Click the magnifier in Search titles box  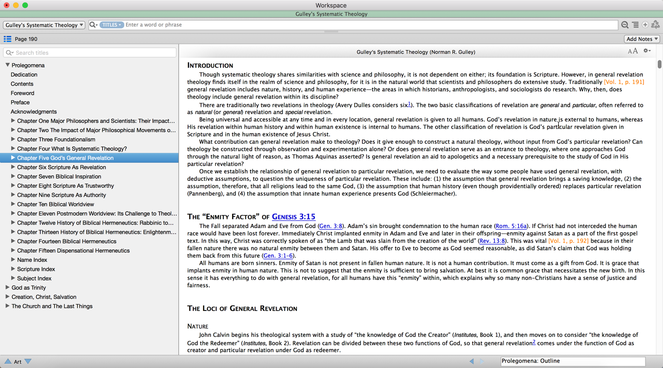tap(9, 53)
